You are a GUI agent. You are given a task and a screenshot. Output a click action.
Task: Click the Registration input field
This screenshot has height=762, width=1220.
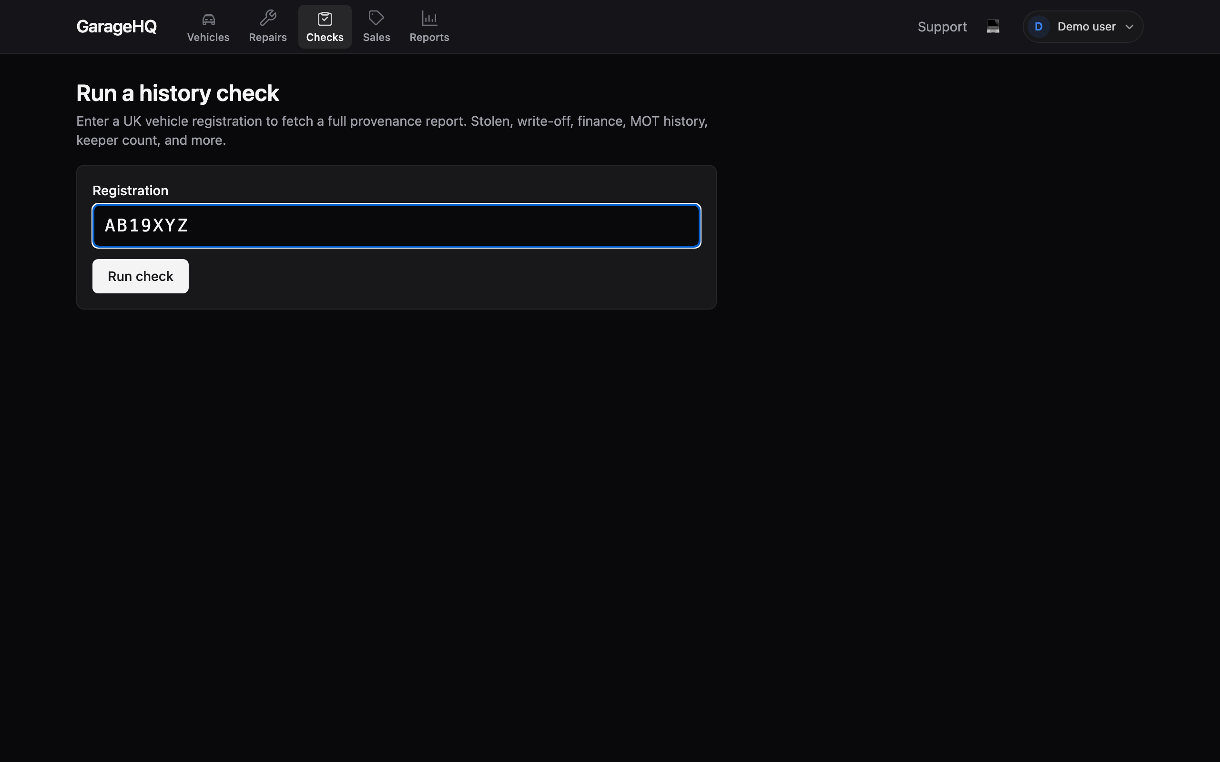[396, 226]
